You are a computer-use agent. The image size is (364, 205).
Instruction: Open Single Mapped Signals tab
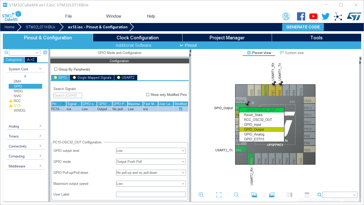click(92, 77)
